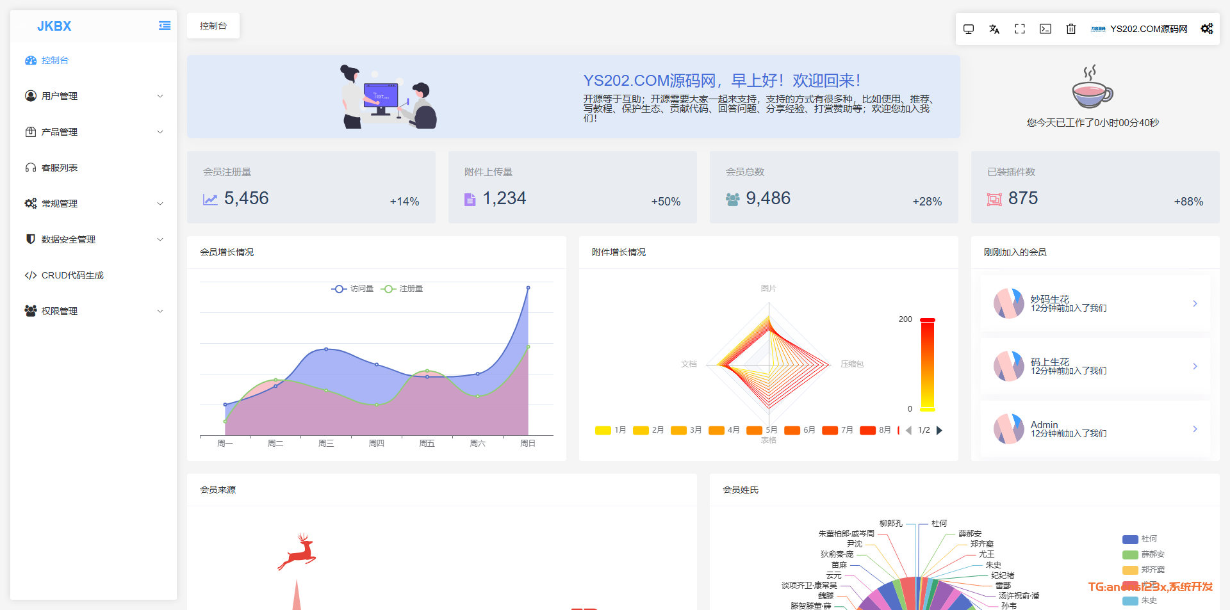
Task: Open the terminal console icon
Action: (1045, 29)
